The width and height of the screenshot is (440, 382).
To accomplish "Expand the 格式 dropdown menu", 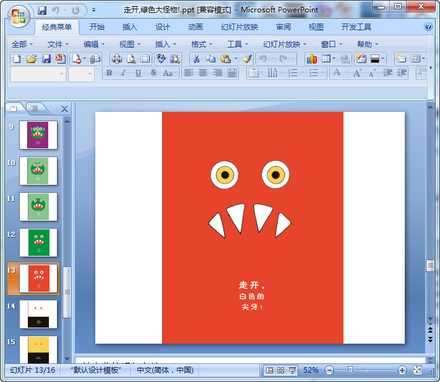I will tap(202, 44).
